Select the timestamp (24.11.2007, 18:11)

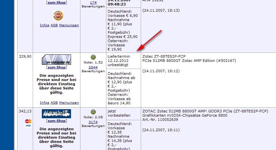click(161, 130)
